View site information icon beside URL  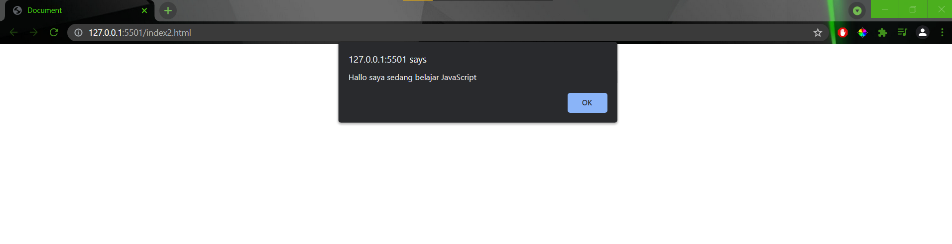pos(78,33)
